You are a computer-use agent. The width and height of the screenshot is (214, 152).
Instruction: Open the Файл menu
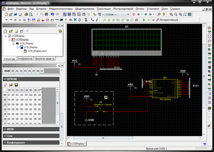click(x=10, y=9)
